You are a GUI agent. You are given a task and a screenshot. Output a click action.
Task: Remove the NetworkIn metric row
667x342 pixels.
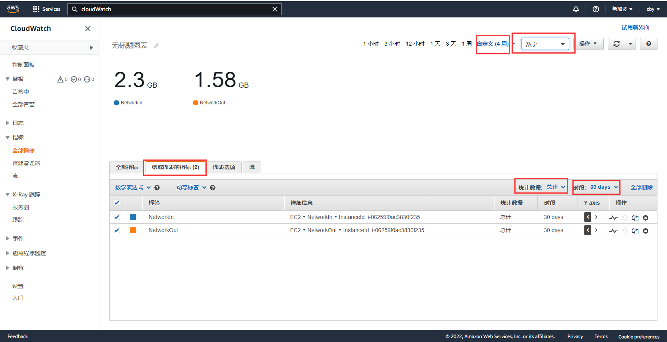tap(646, 218)
